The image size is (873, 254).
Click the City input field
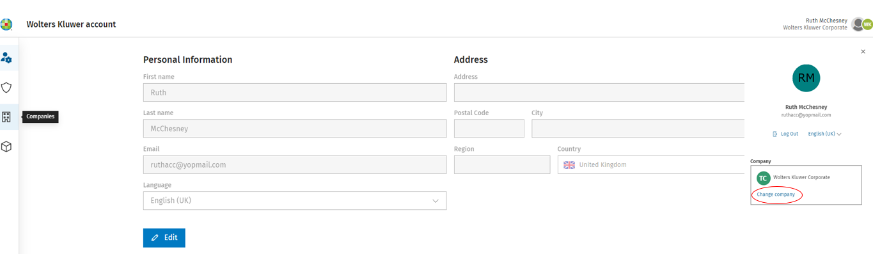pos(638,129)
